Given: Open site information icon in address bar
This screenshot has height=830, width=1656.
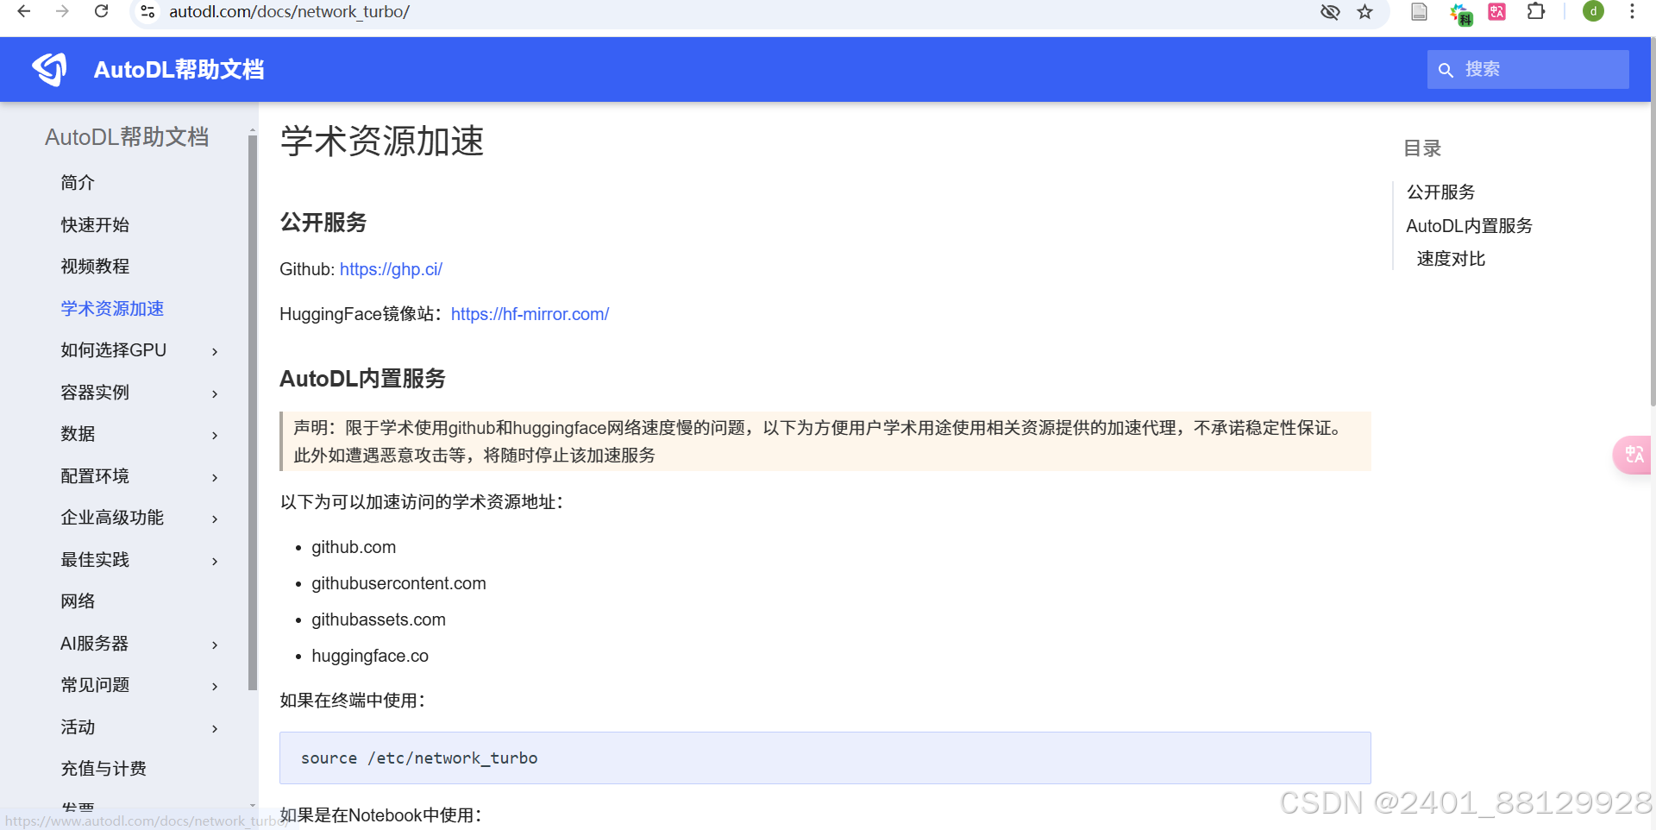Looking at the screenshot, I should coord(147,11).
